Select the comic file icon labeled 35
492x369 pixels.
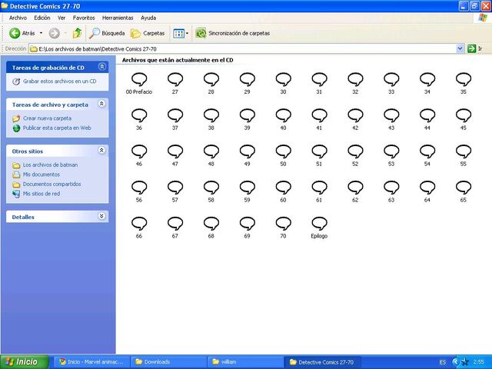click(x=464, y=79)
